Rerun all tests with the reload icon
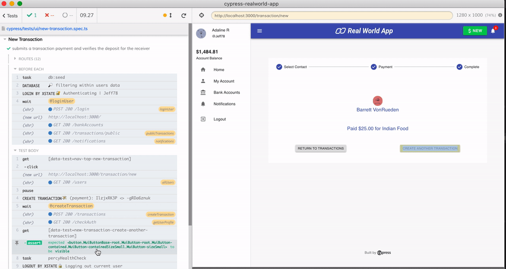Image resolution: width=506 pixels, height=269 pixels. coord(184,16)
